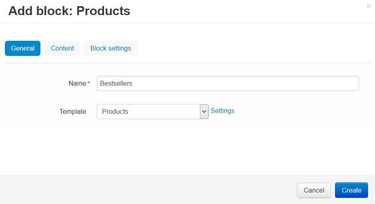The image size is (375, 204).
Task: Place cursor in the Bestsellers text box
Action: pos(228,84)
